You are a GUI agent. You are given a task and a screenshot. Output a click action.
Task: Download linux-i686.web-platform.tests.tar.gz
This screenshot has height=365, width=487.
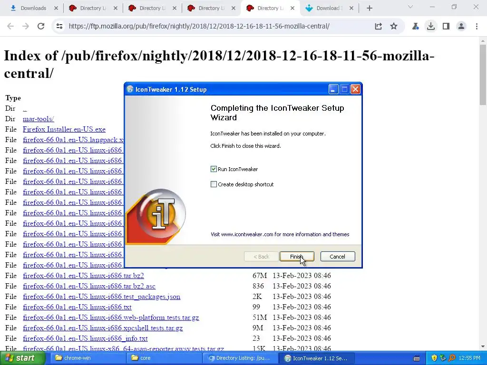pos(111,317)
